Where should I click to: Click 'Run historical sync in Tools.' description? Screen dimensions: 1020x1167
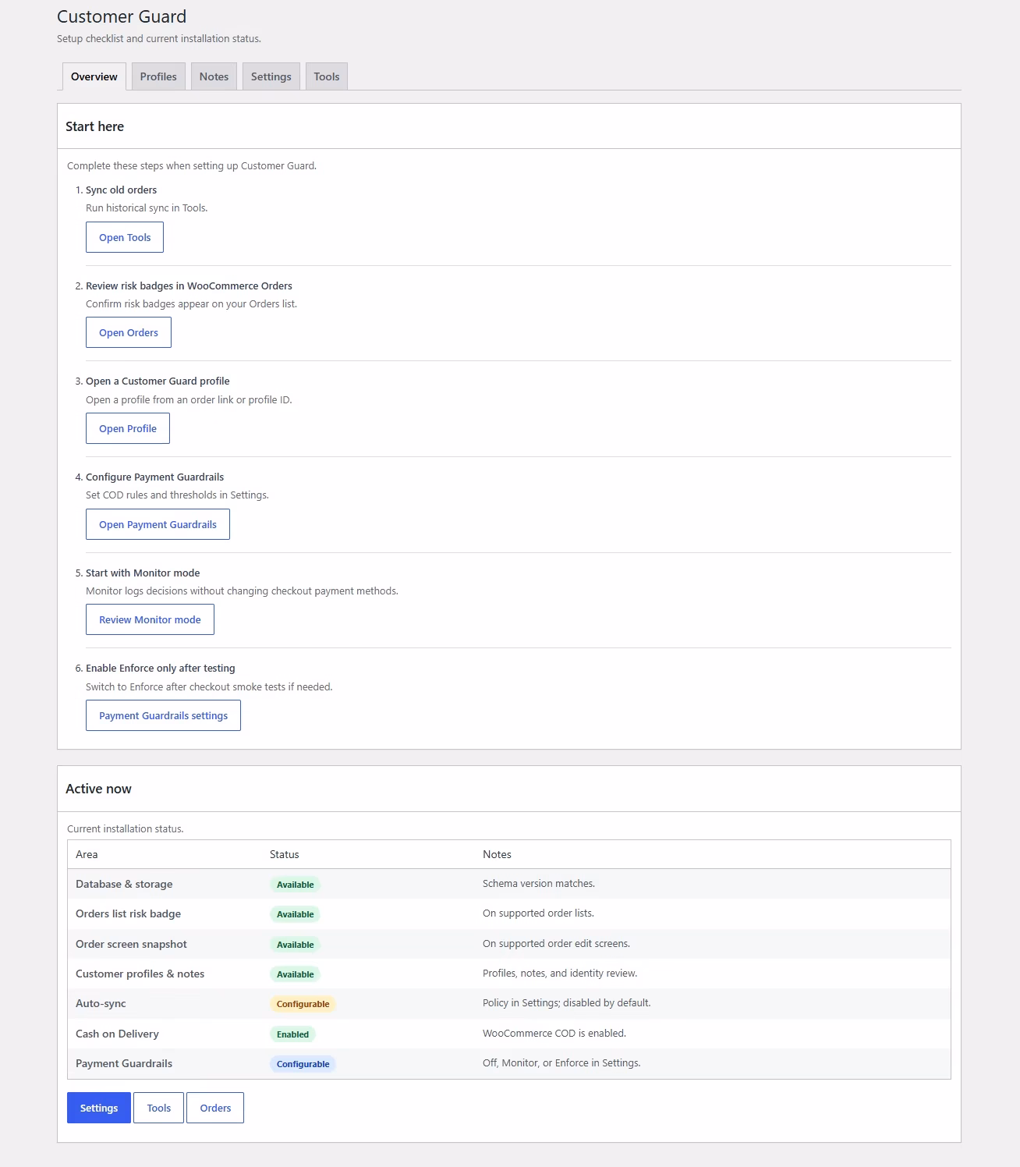pos(147,208)
